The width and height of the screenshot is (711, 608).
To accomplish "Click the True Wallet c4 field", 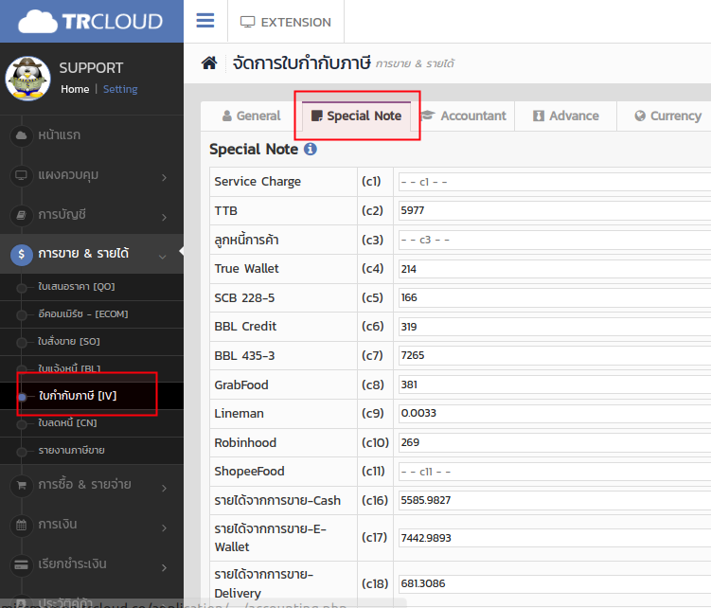I will tap(555, 269).
